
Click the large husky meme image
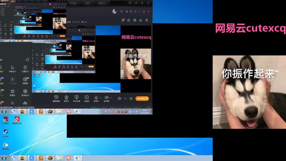coord(249,92)
